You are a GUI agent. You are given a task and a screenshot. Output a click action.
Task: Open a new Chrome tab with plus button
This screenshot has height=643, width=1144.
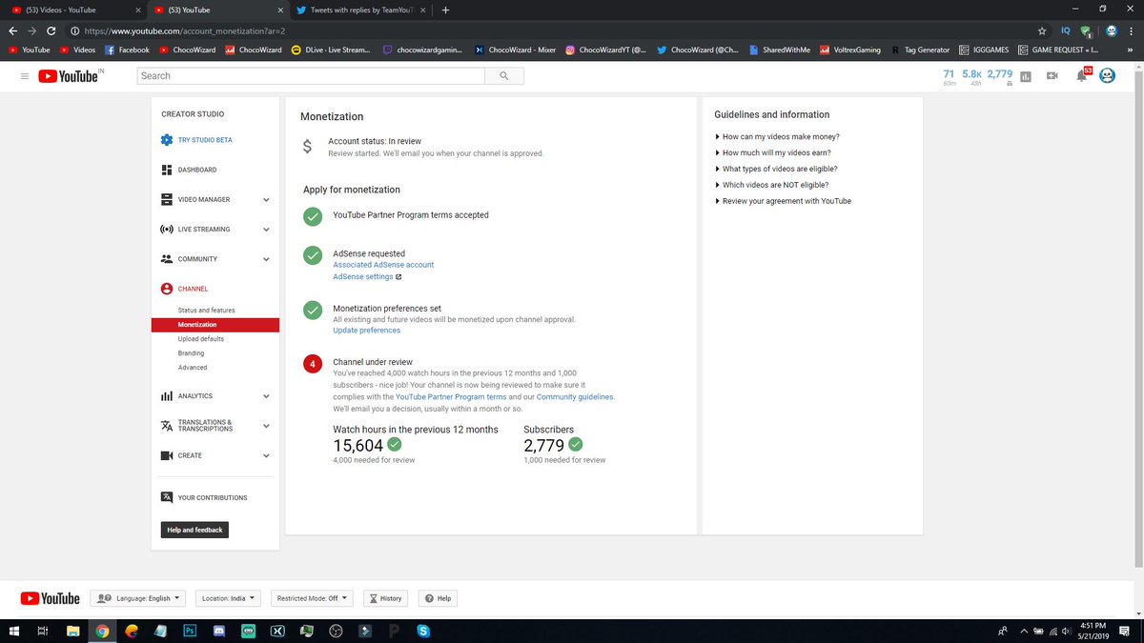(445, 10)
